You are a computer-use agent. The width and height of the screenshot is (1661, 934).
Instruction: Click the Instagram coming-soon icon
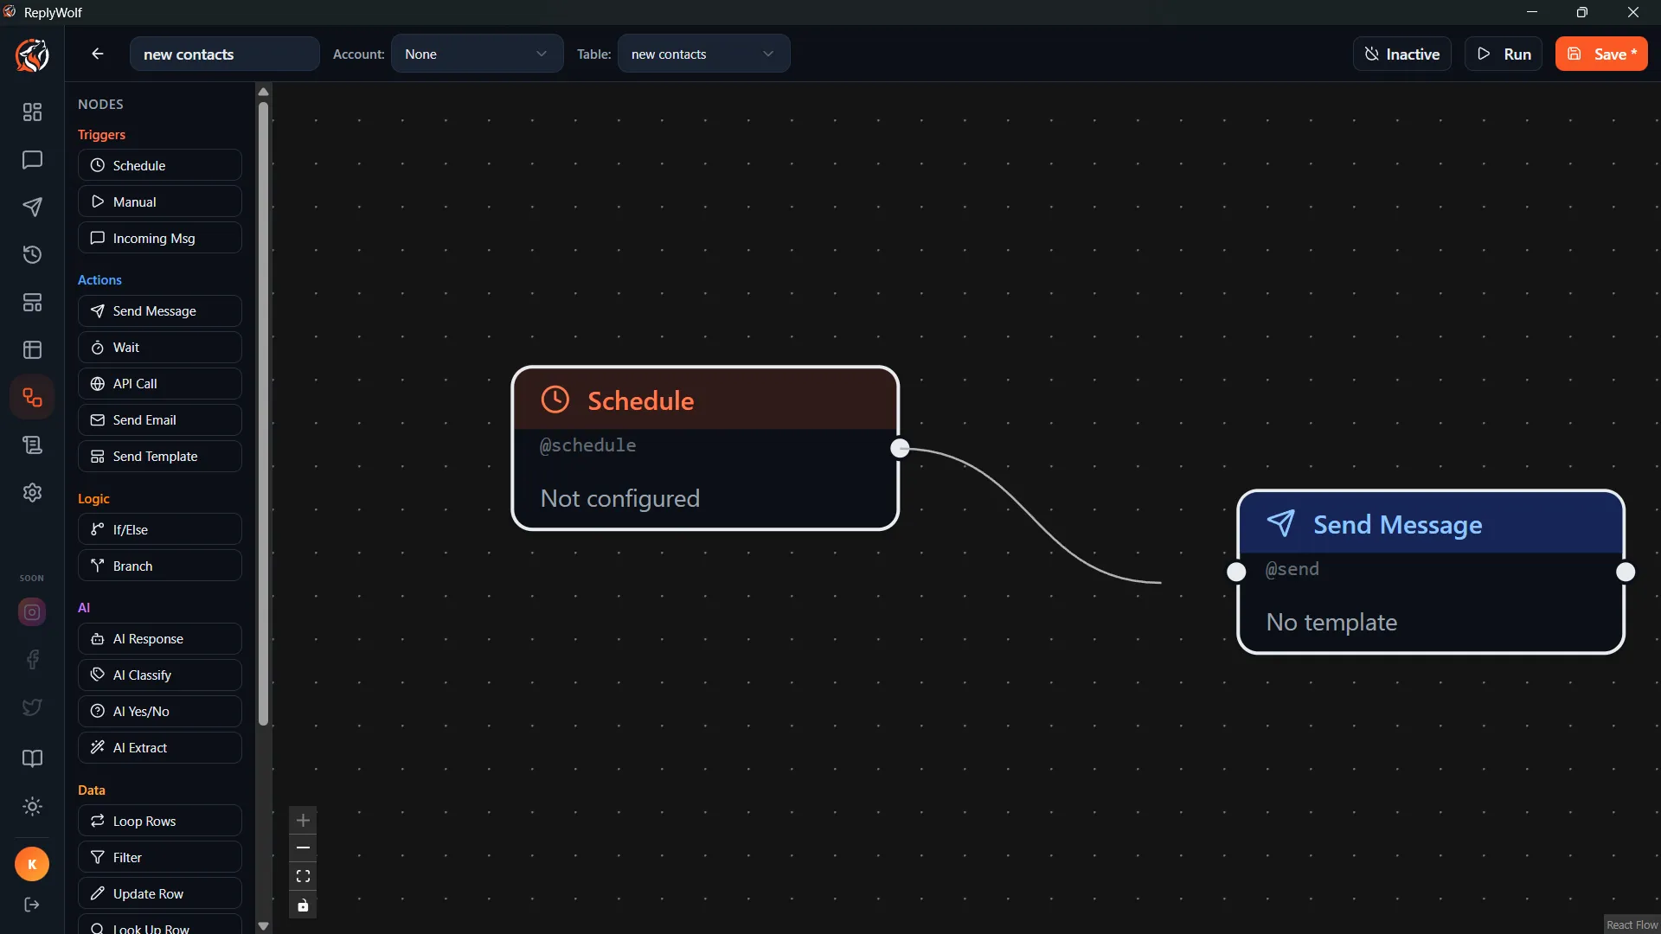point(32,612)
